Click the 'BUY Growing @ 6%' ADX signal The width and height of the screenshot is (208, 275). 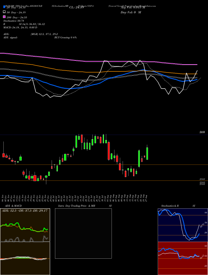point(65,37)
